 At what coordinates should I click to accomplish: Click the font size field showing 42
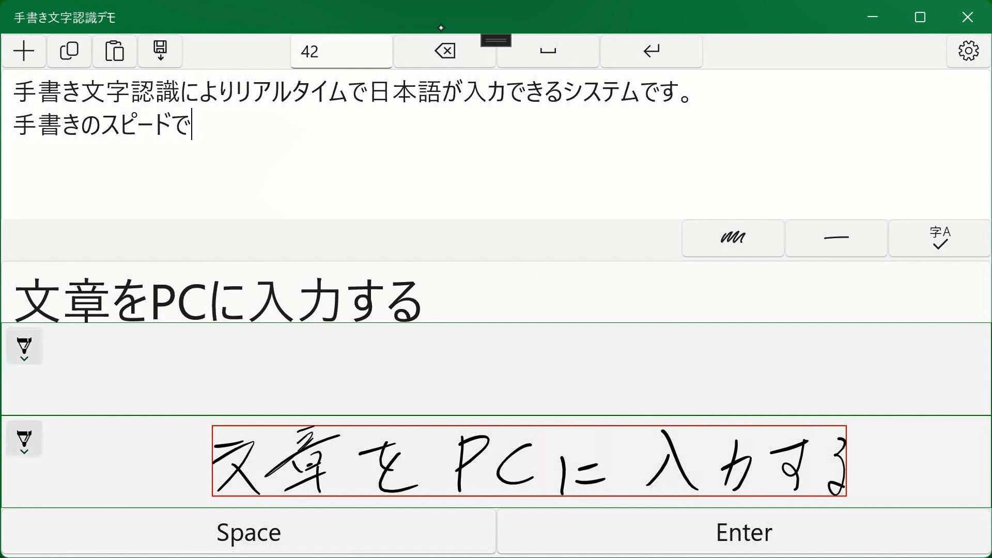click(x=341, y=51)
